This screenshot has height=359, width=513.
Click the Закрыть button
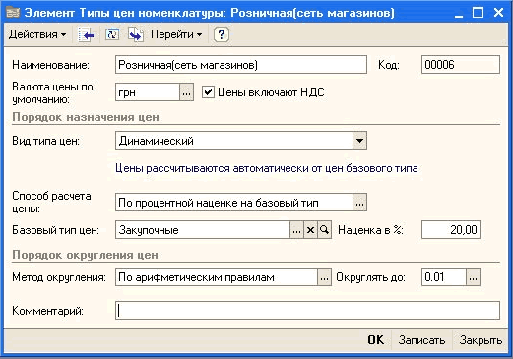coord(481,340)
